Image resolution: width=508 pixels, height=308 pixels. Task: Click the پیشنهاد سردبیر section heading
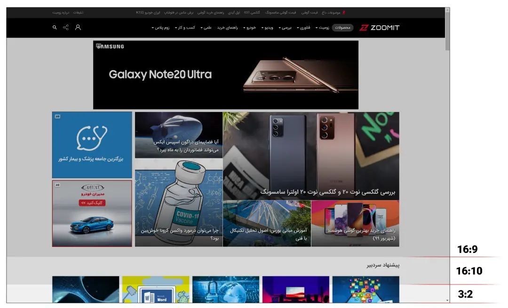tap(383, 265)
